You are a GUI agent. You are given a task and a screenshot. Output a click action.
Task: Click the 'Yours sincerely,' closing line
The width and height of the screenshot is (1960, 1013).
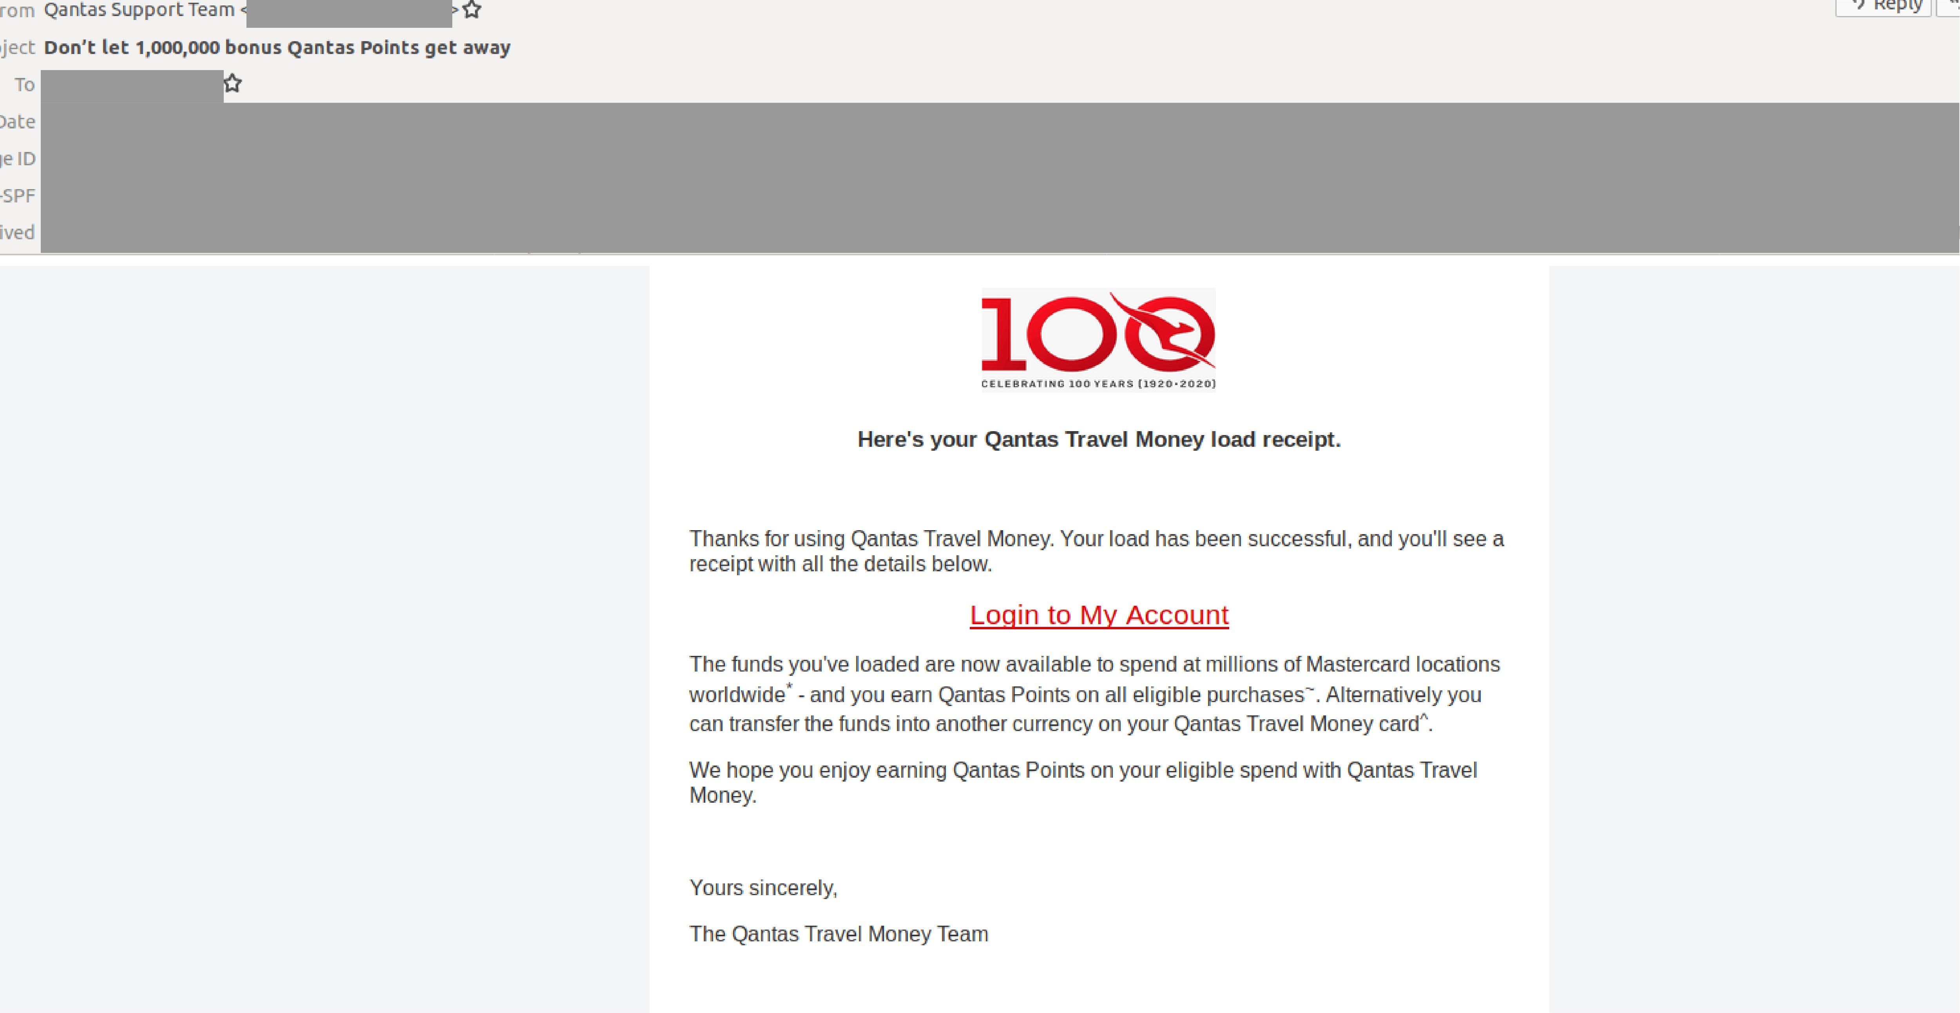click(763, 888)
